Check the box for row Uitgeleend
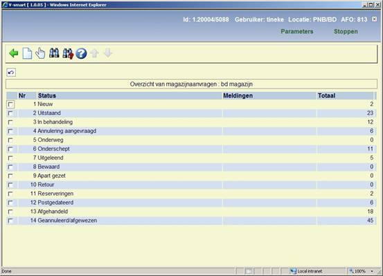 [10, 158]
